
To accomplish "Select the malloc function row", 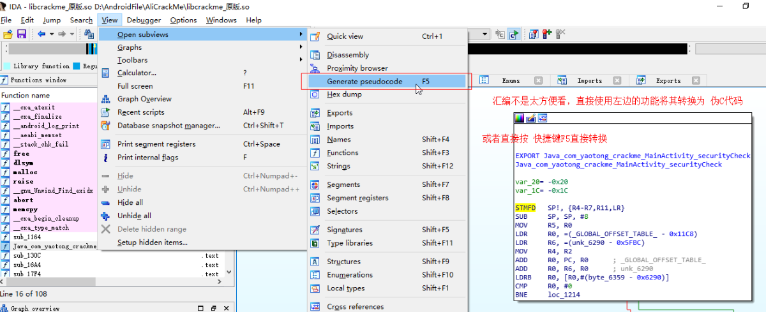I will [49, 172].
